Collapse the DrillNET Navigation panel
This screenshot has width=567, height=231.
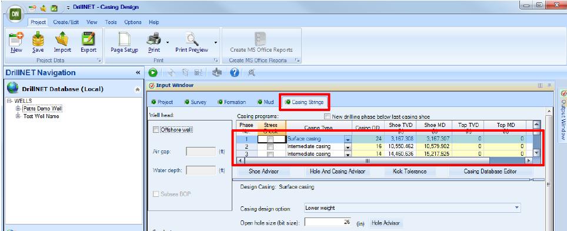[x=138, y=73]
